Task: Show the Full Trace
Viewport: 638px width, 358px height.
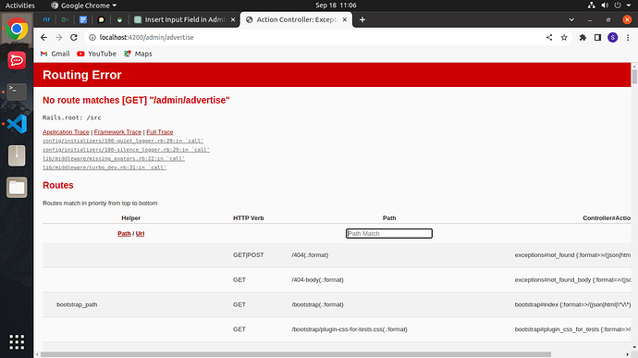Action: [159, 132]
